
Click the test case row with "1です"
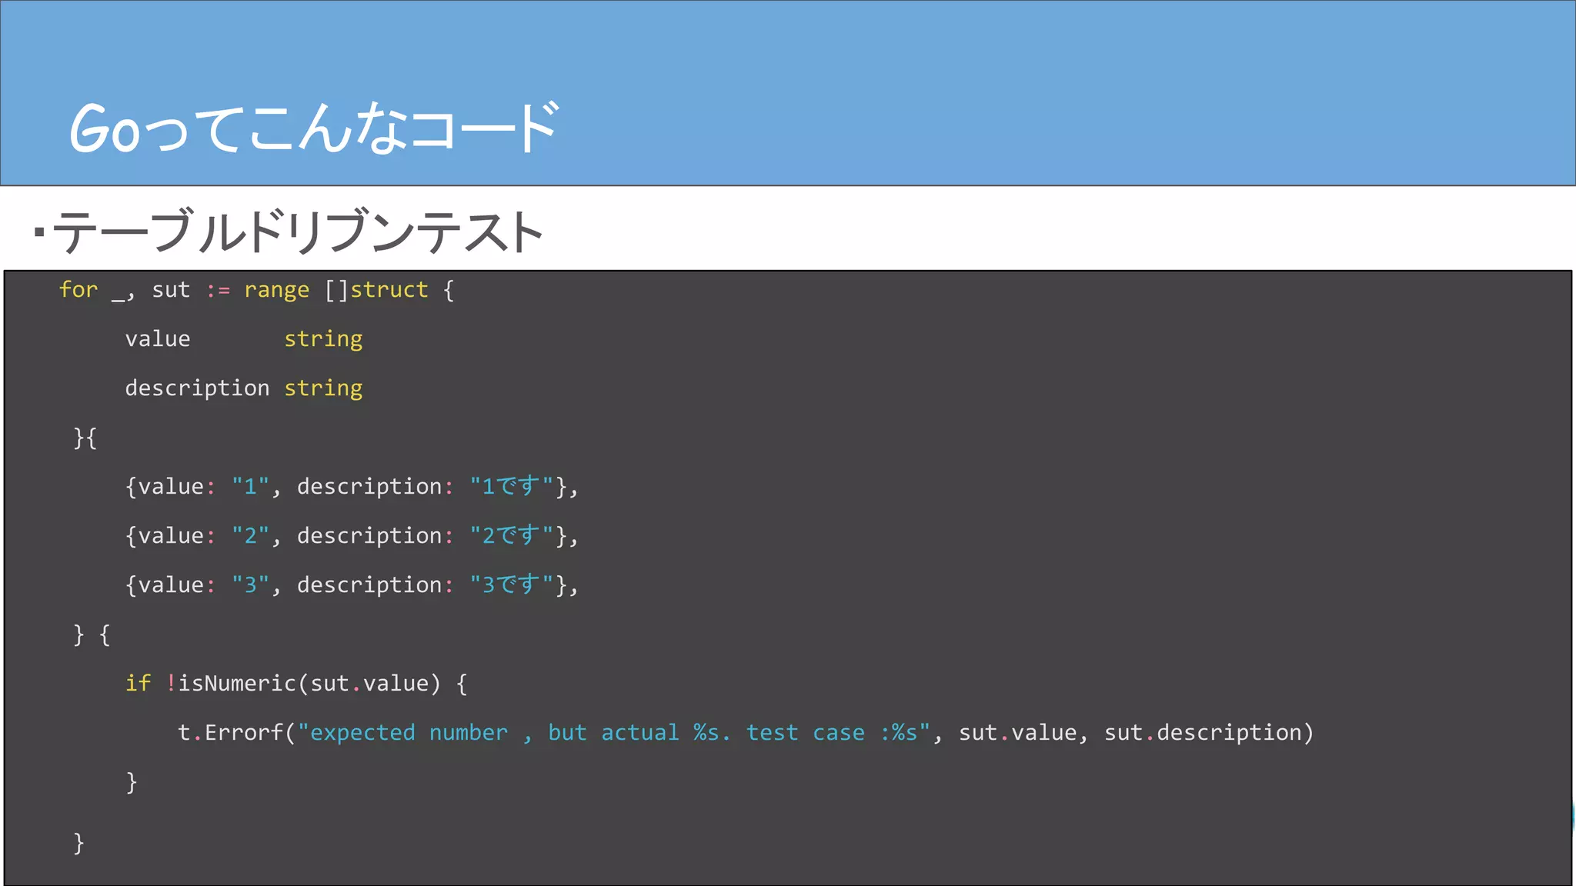coord(352,487)
